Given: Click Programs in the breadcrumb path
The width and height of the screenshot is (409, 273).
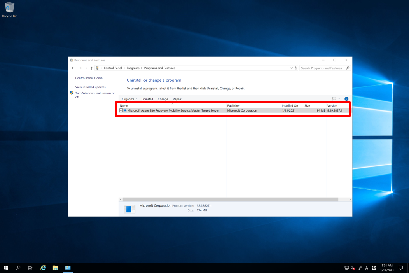Looking at the screenshot, I should (133, 68).
